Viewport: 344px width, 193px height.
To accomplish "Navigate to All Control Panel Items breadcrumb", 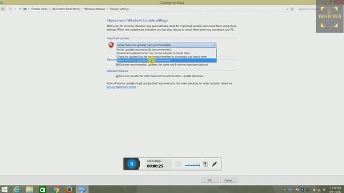I will pyautogui.click(x=66, y=9).
